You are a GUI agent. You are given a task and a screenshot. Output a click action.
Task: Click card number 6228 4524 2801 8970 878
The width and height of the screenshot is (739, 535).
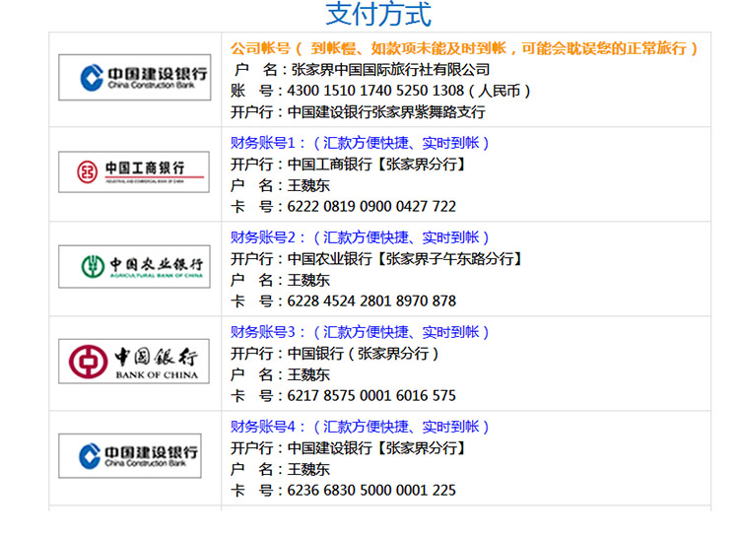click(x=371, y=301)
